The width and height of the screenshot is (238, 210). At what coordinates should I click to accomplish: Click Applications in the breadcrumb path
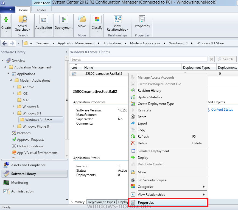pos(112,43)
